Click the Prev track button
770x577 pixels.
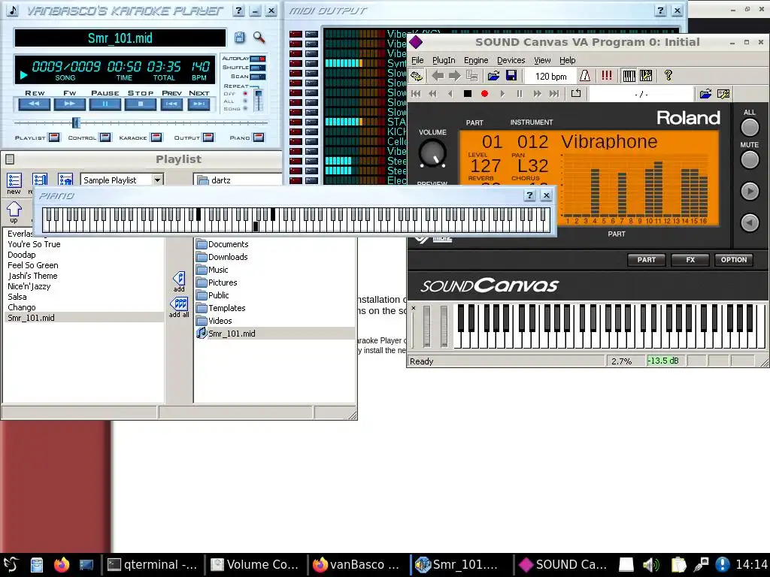pos(172,104)
